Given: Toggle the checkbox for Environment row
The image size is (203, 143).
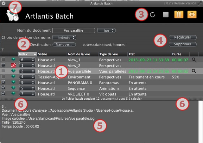Looking at the screenshot, I should pyautogui.click(x=3, y=77).
